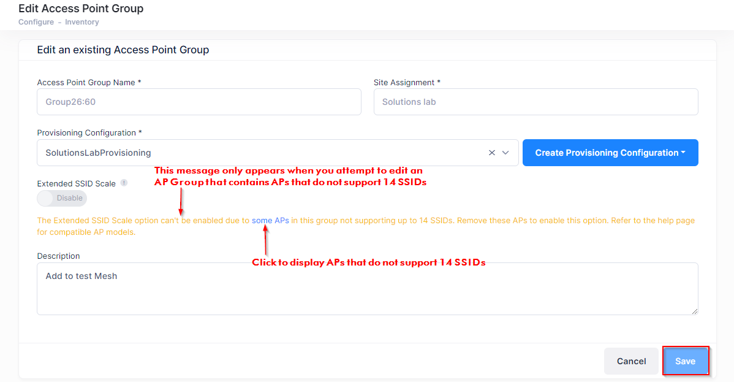
Task: Click the Extended SSID Scale info icon
Action: 124,183
